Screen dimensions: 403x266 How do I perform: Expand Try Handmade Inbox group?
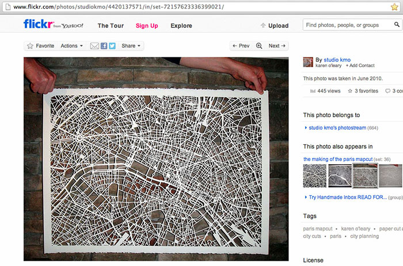pyautogui.click(x=306, y=197)
